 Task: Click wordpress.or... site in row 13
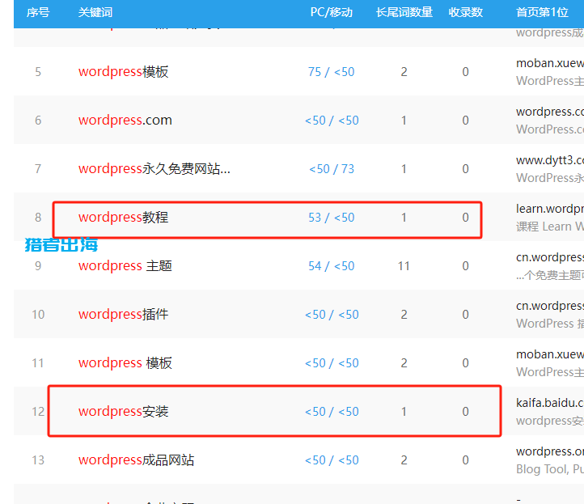(550, 451)
